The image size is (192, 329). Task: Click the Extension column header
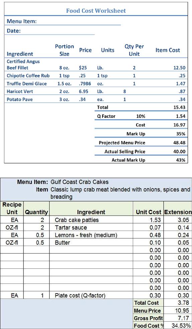pos(178,212)
